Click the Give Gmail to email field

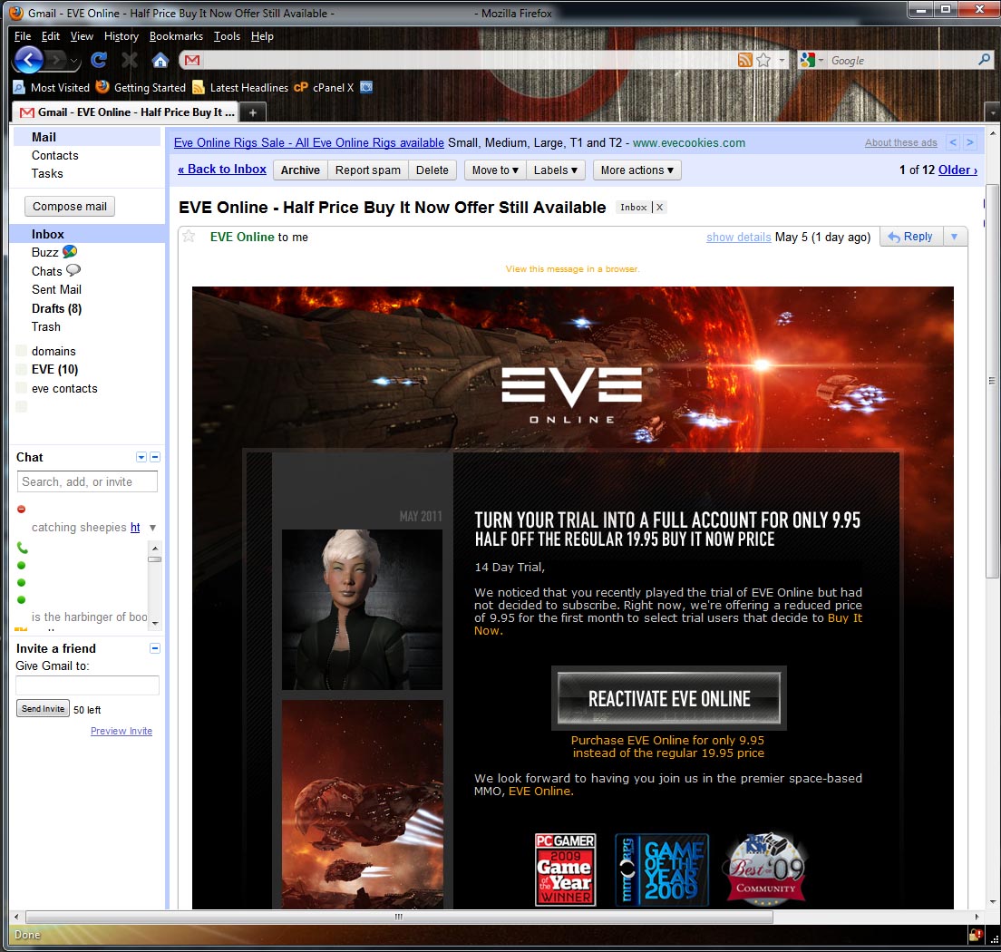tap(87, 685)
